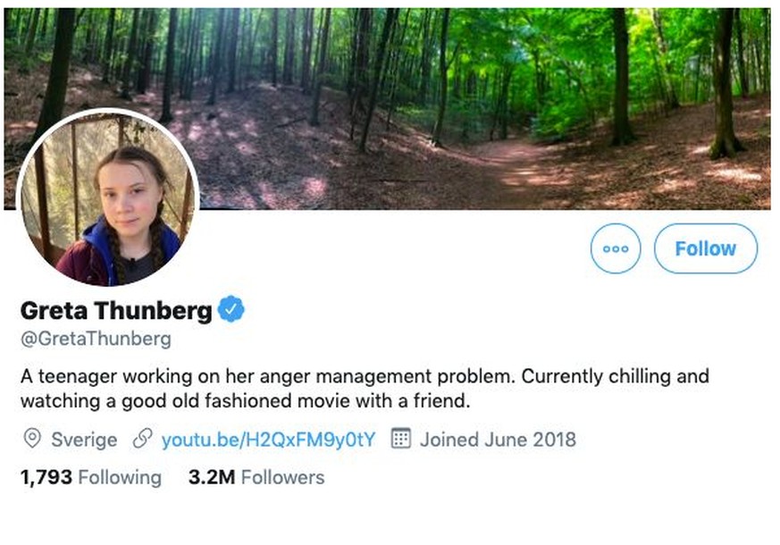The width and height of the screenshot is (780, 545).
Task: Open the youtu.be/H2QxFM9y0tY link
Action: click(269, 440)
